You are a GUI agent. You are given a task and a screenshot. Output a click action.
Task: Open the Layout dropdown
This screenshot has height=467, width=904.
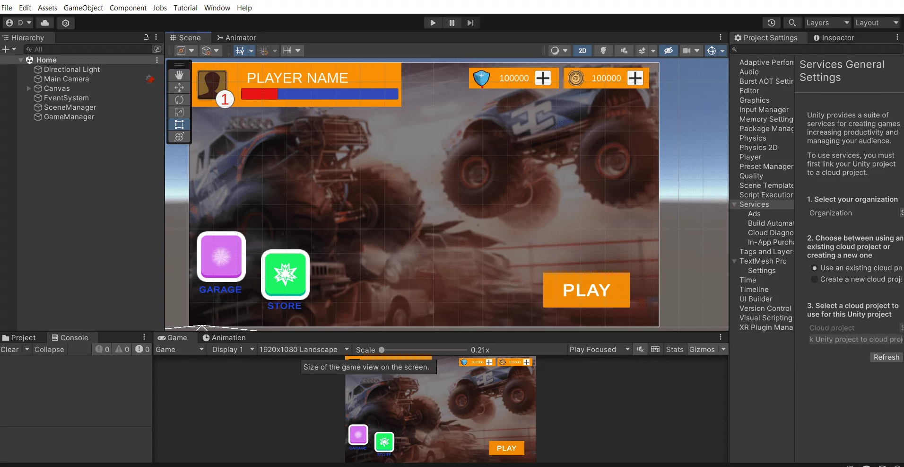pyautogui.click(x=876, y=23)
